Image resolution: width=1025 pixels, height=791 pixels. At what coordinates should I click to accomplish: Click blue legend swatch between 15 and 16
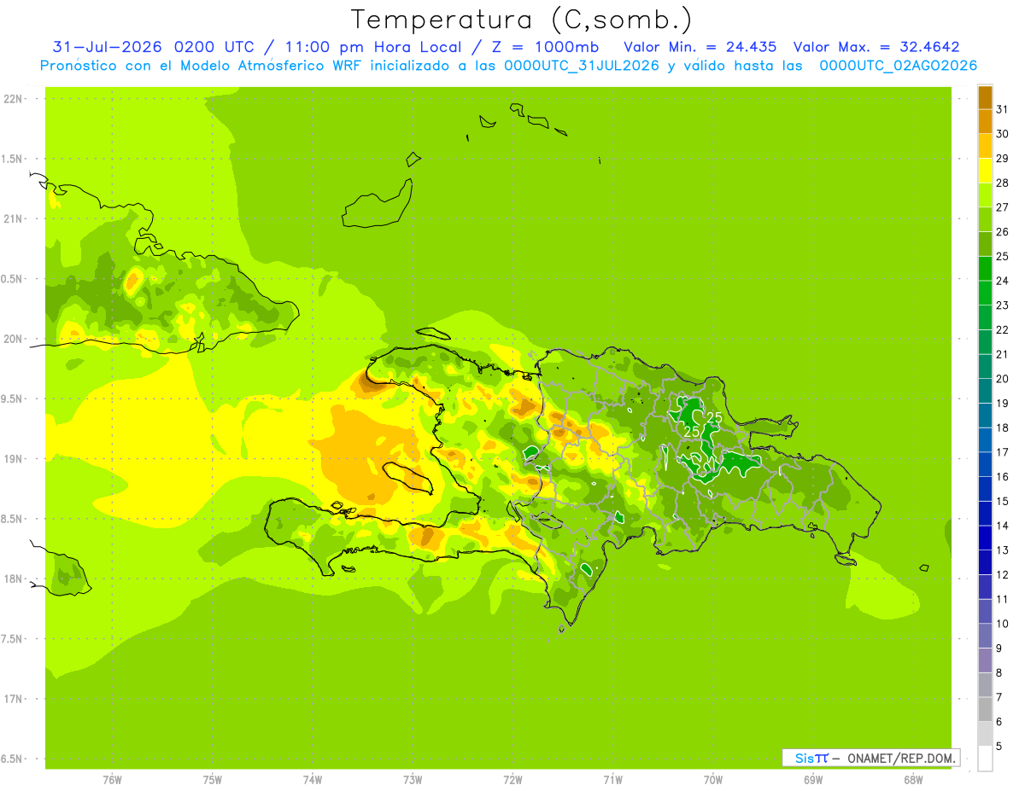click(985, 489)
